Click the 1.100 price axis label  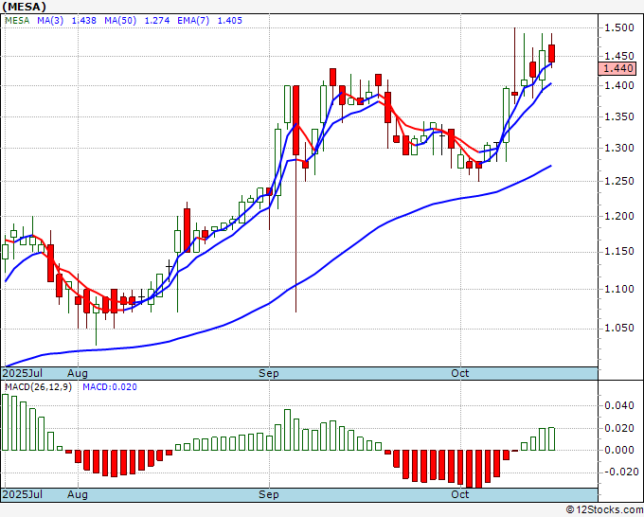[x=619, y=290]
